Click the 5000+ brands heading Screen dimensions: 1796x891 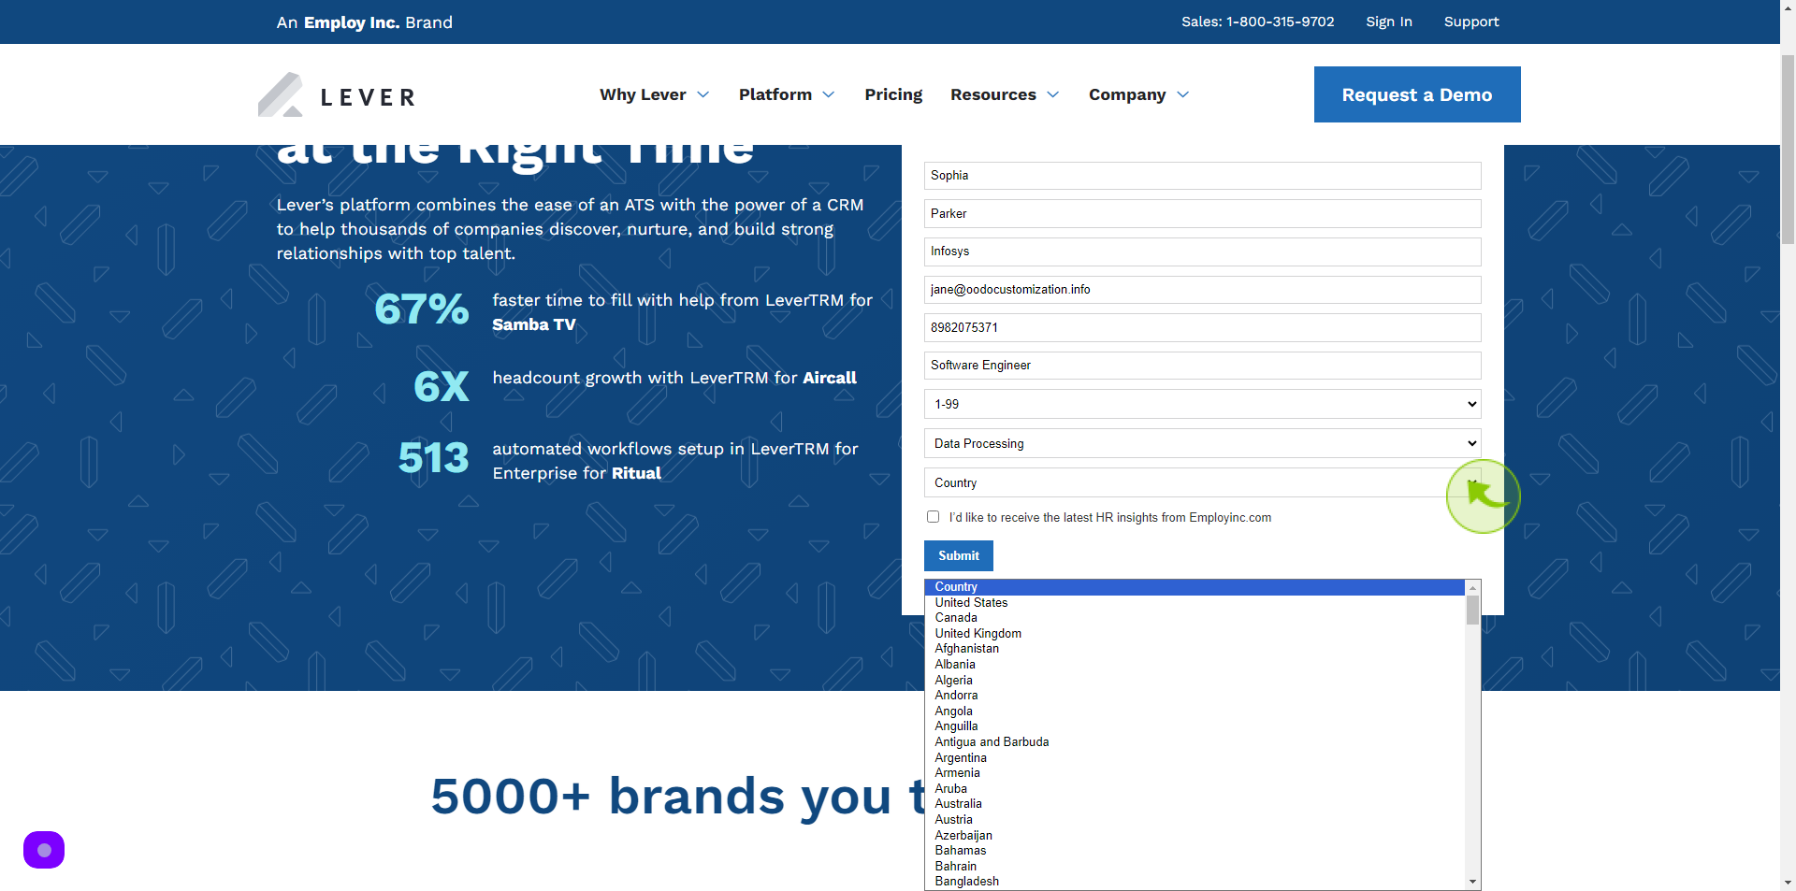[x=678, y=797]
